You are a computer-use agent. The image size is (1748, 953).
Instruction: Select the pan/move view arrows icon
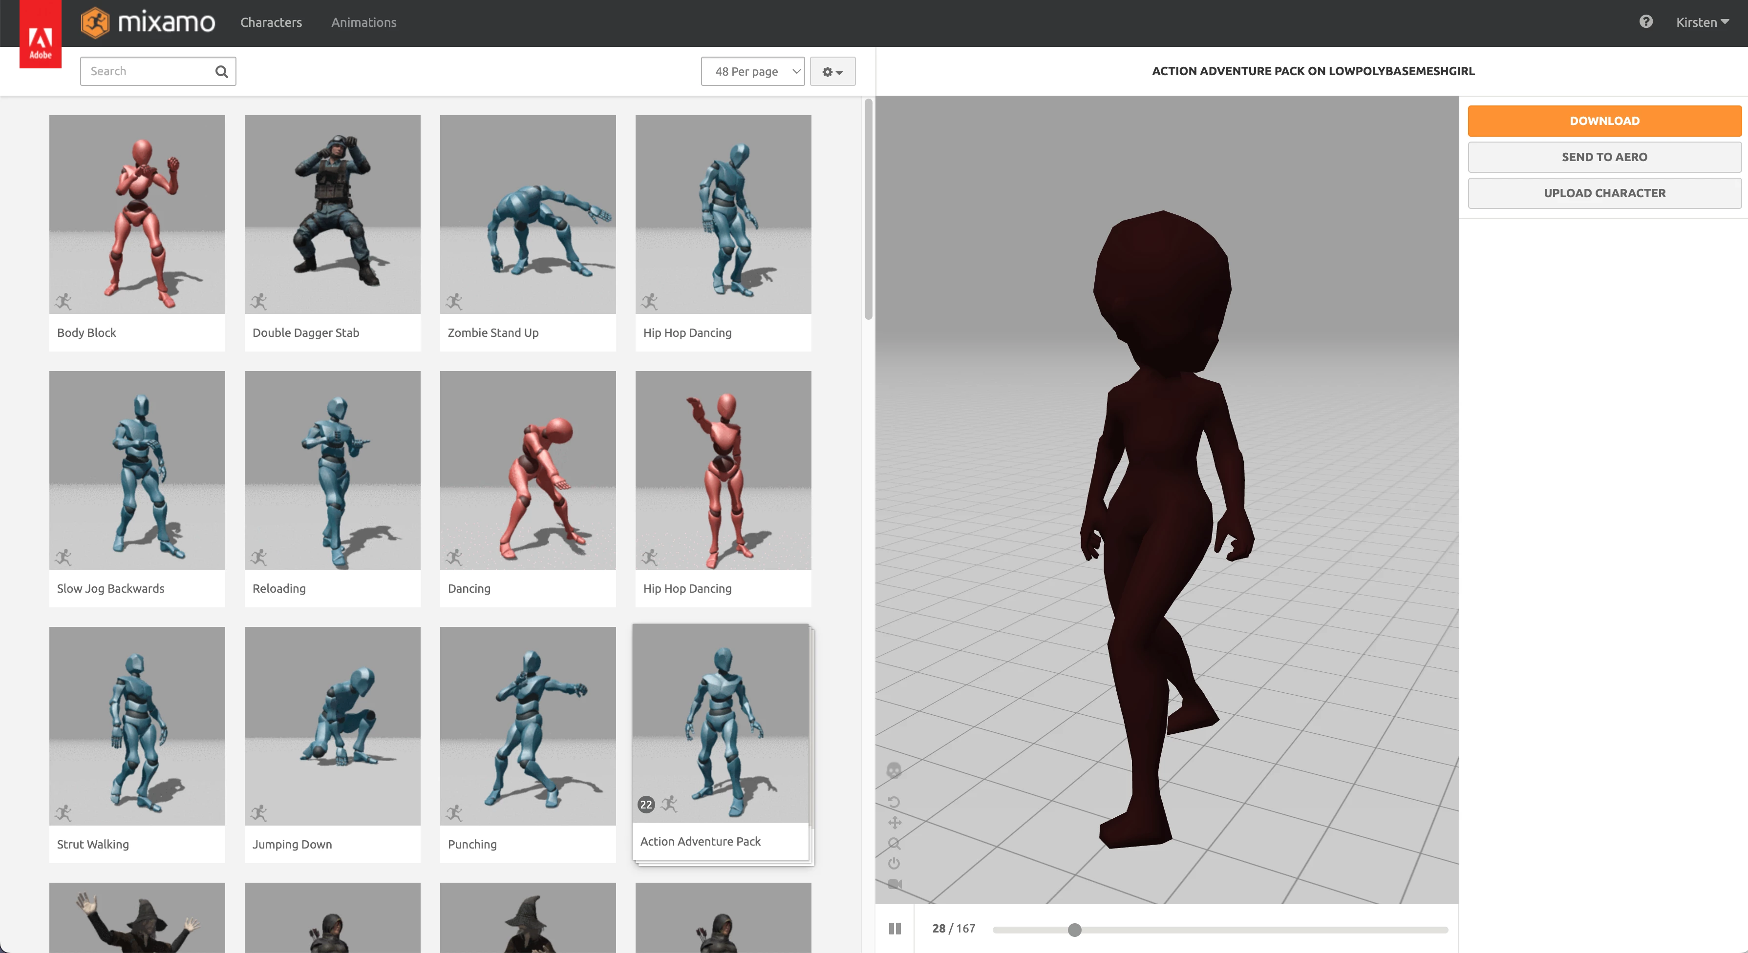pyautogui.click(x=895, y=823)
